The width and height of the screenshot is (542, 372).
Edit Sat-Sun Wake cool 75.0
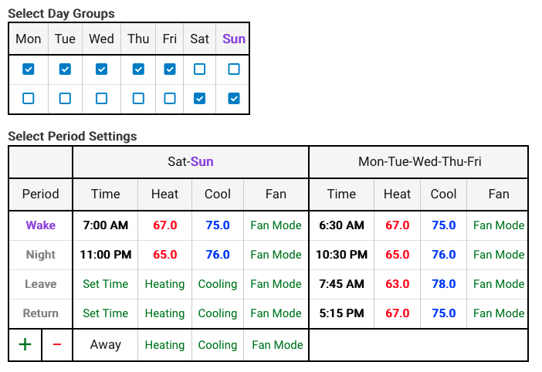click(x=218, y=225)
